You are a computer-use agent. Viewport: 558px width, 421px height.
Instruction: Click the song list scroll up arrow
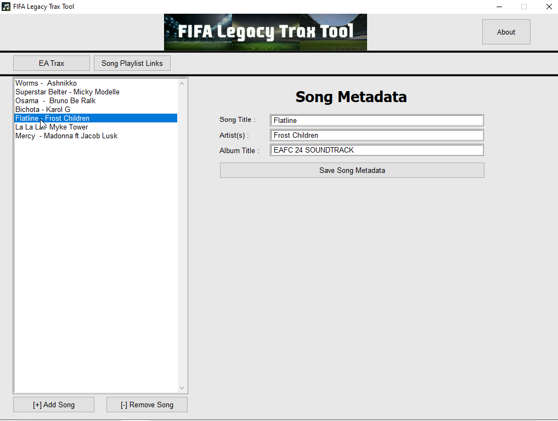tap(182, 83)
